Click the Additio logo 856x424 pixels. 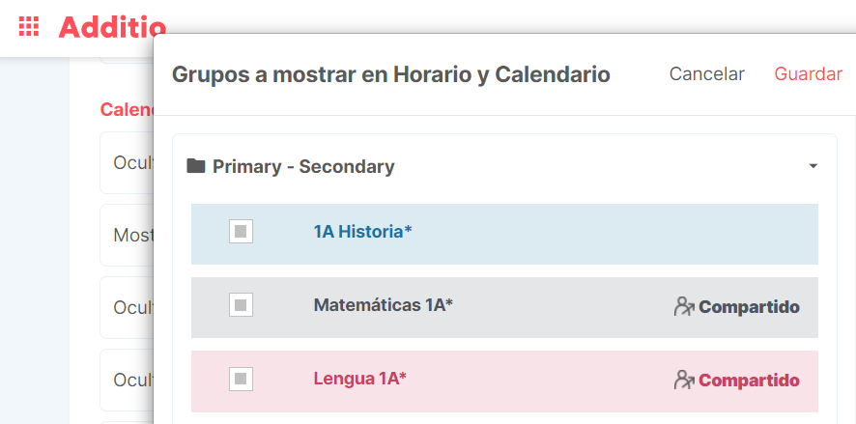[112, 27]
